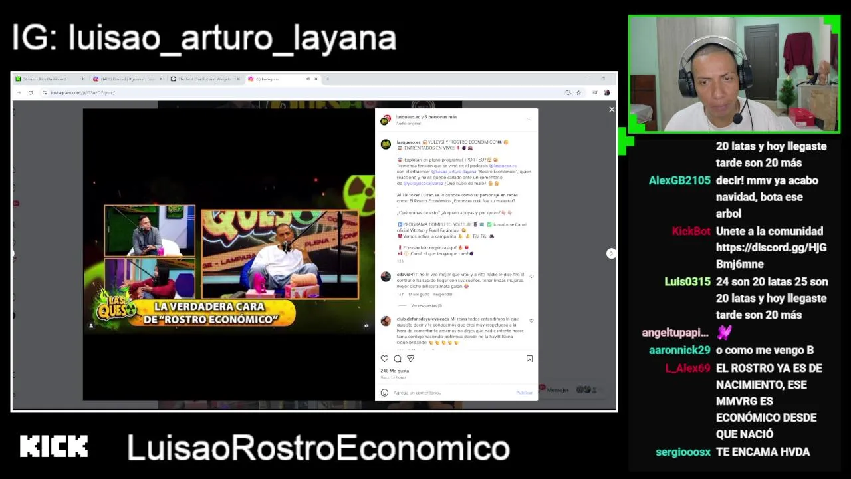
Task: Open the post comment bubble icon
Action: (398, 359)
